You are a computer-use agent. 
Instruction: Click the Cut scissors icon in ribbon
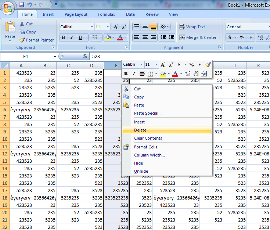click(22, 24)
